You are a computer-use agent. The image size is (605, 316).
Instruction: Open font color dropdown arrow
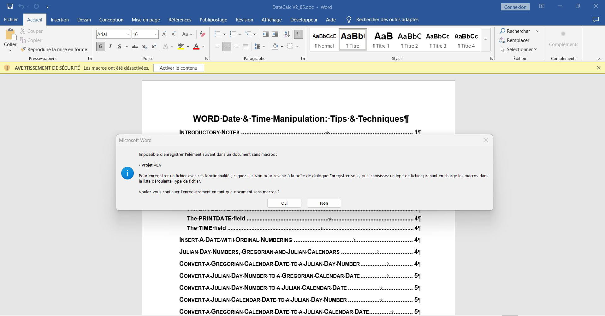[x=204, y=46]
